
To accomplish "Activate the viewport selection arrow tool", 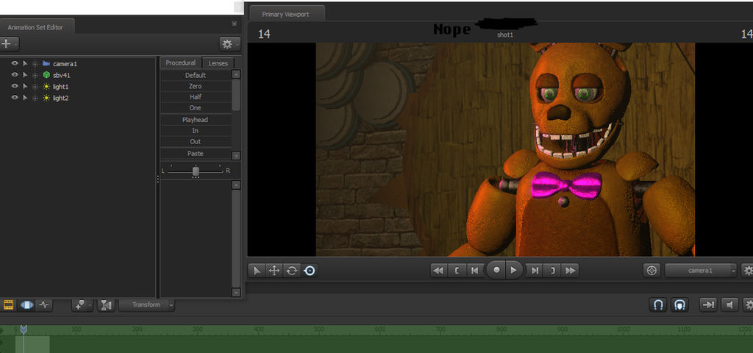I will 257,271.
